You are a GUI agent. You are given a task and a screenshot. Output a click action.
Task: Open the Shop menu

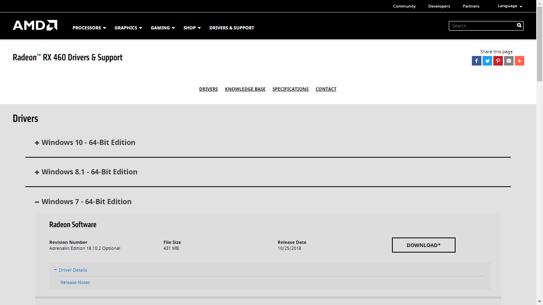(192, 28)
